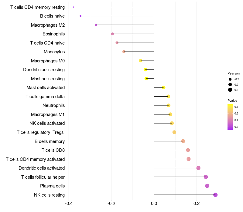Click the Pearson 0.2 size legend dot
The width and height of the screenshot is (243, 212).
point(230,90)
